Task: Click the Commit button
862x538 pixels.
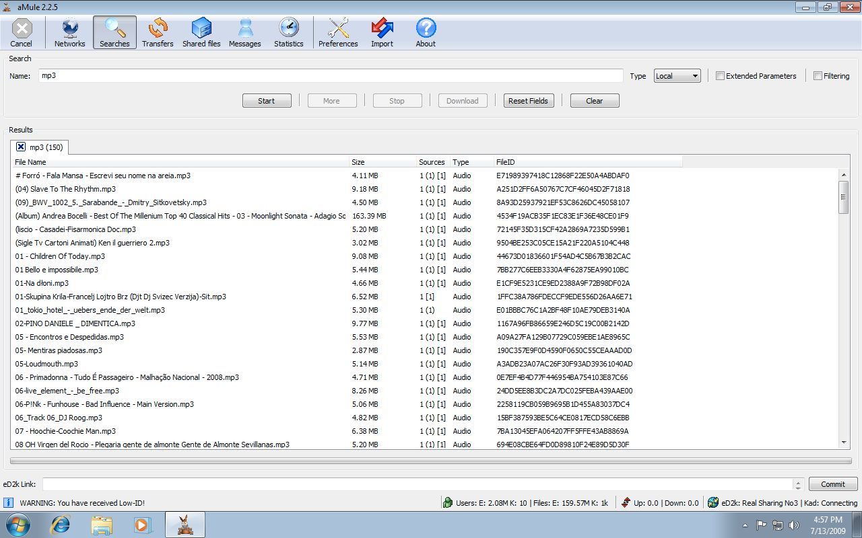Action: (833, 484)
